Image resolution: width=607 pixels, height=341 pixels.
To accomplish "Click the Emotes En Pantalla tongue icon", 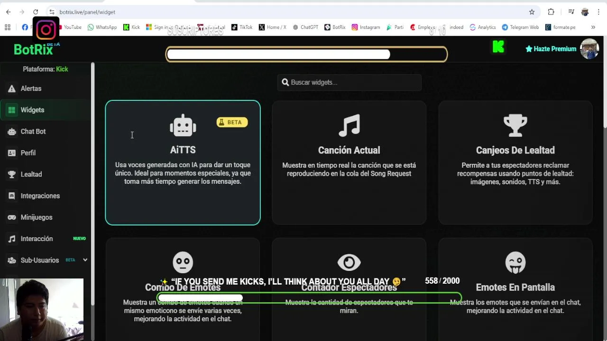I will coord(515,263).
